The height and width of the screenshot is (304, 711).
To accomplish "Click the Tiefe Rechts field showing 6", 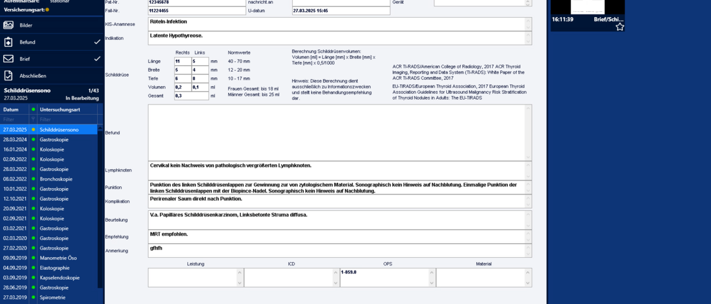I will pos(183,79).
